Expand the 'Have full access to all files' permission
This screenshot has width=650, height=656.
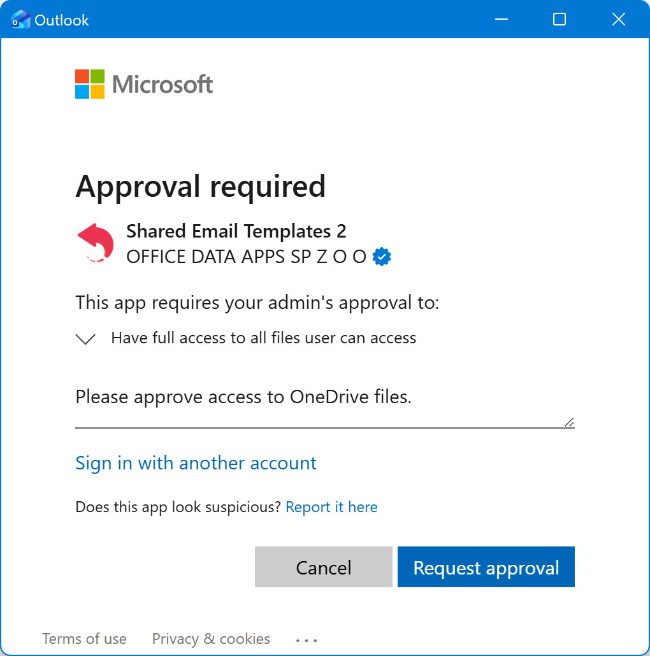tap(85, 338)
